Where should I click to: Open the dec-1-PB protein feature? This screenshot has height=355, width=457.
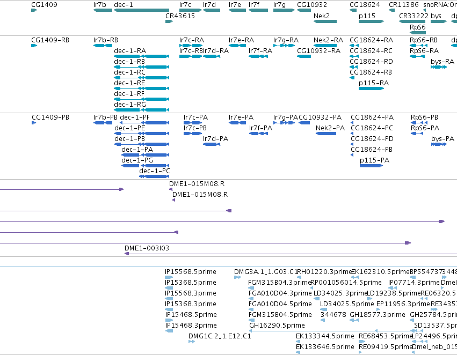142,144
